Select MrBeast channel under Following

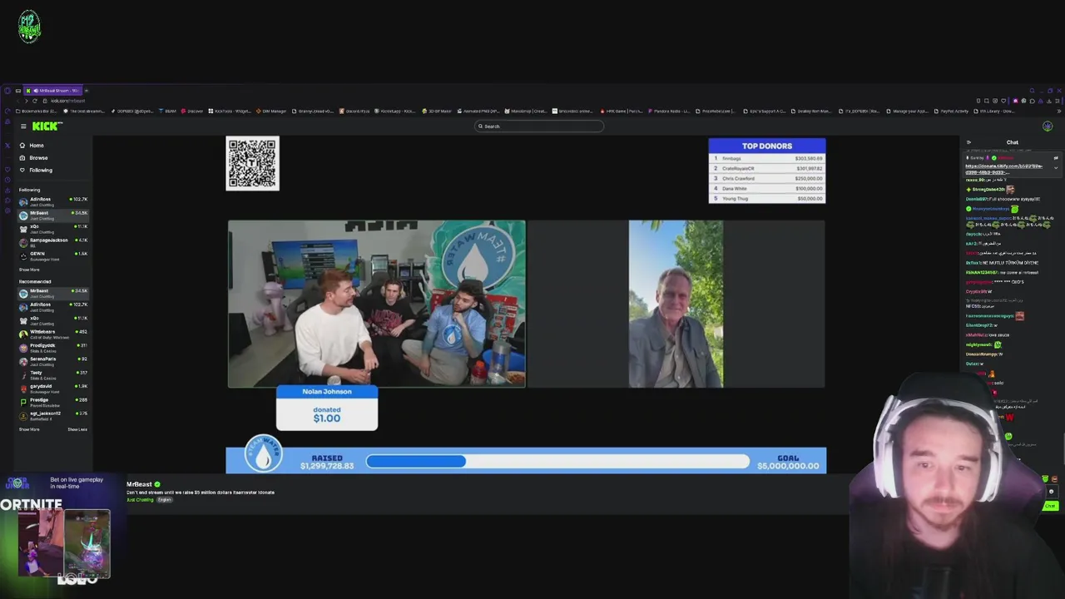click(53, 215)
